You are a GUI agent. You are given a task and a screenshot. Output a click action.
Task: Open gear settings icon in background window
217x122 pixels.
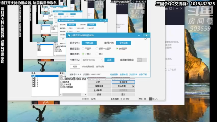(171, 9)
